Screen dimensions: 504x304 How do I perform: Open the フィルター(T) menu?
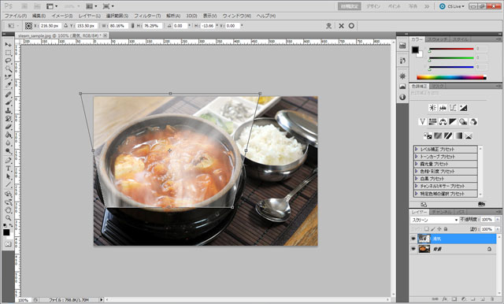147,16
